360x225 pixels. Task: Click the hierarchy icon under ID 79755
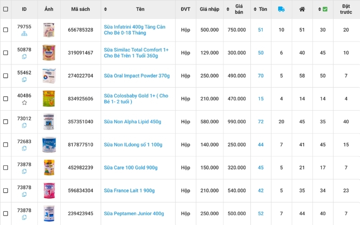click(x=24, y=34)
